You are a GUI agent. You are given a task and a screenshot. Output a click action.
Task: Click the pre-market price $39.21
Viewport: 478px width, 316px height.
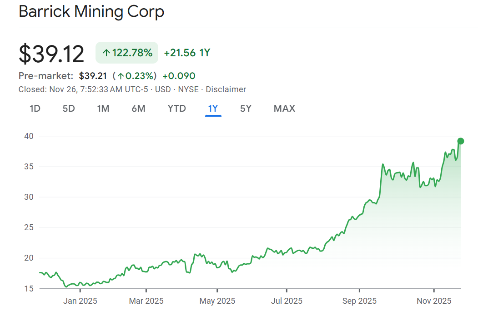(x=93, y=76)
